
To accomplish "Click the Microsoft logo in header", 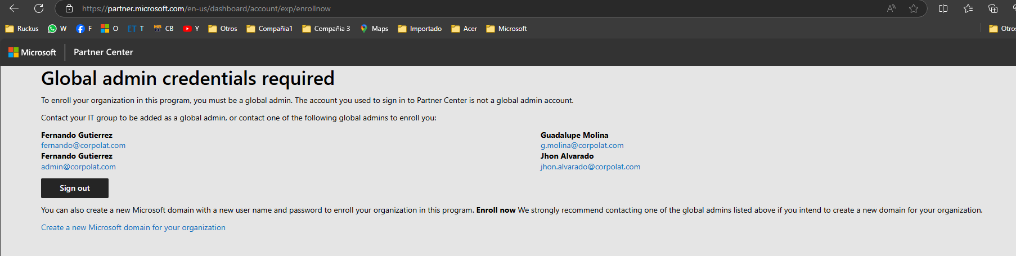I will click(x=32, y=52).
